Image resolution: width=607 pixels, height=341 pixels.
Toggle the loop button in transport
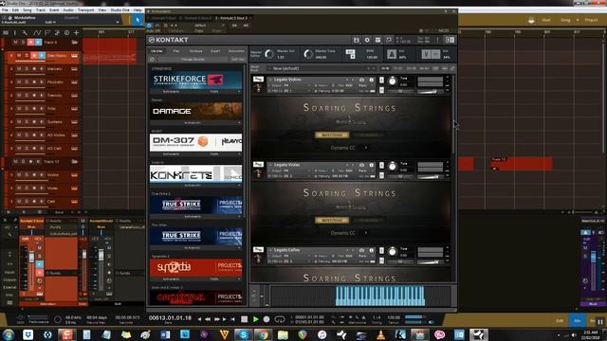tap(280, 319)
